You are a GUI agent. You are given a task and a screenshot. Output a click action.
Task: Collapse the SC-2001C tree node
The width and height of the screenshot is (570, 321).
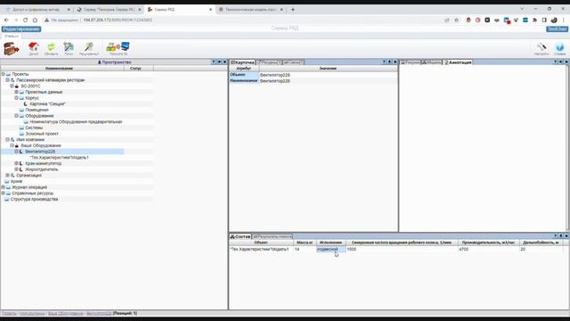point(12,86)
